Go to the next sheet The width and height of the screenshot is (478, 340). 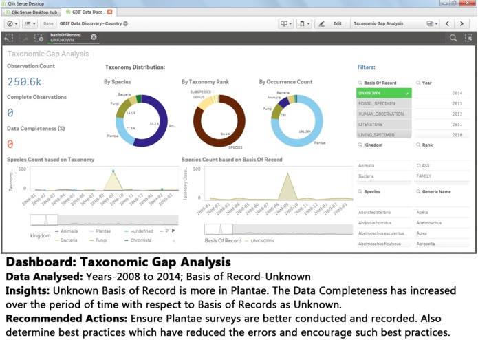coord(461,23)
